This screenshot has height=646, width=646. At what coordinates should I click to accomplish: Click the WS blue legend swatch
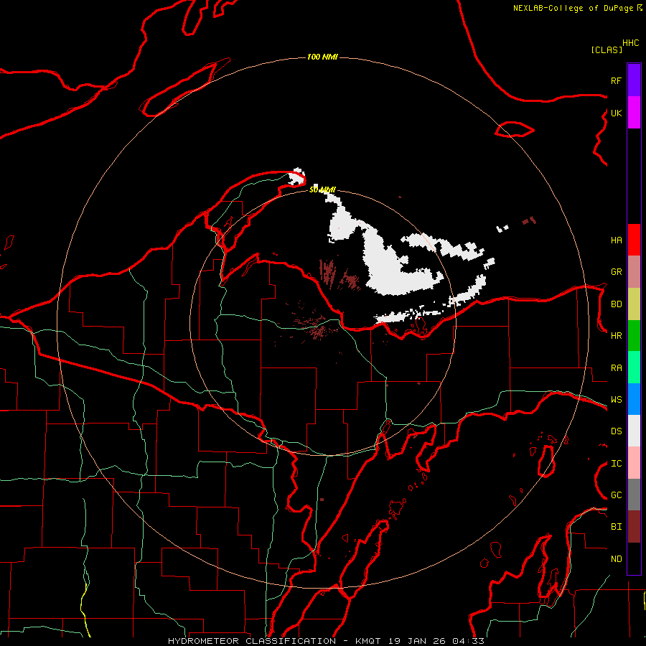[x=634, y=399]
